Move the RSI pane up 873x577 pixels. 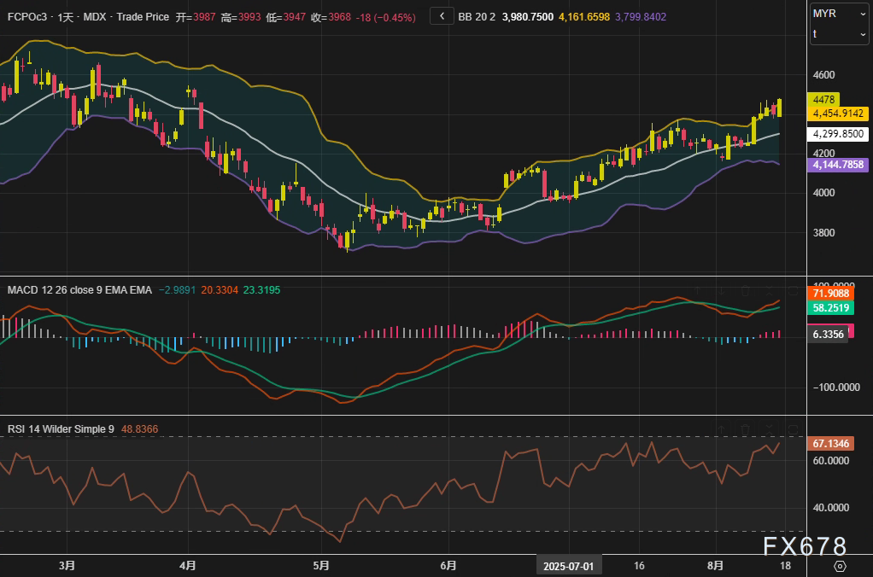coord(720,429)
